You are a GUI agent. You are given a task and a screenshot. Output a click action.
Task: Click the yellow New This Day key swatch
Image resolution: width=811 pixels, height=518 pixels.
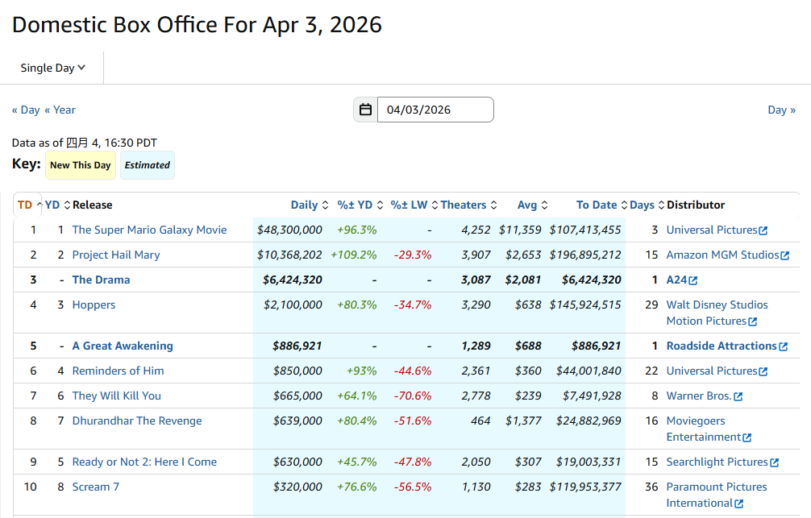(x=80, y=165)
